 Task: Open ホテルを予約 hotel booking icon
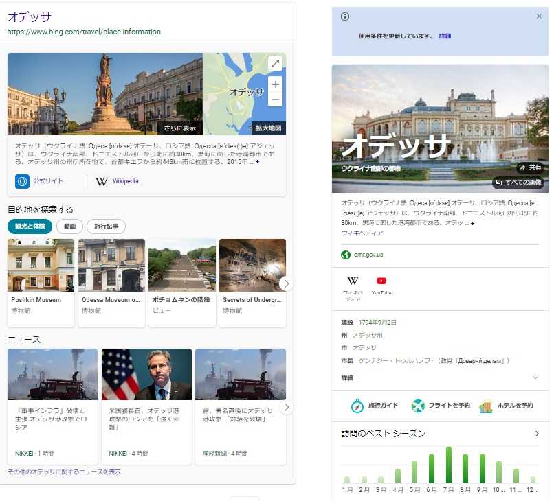486,406
